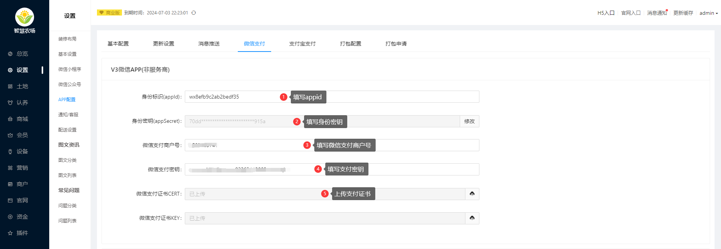Click the 微信支付密钥 input field
Viewport: 721px width, 249px height.
(x=332, y=169)
